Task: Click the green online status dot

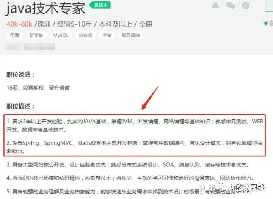Action: click(x=266, y=23)
